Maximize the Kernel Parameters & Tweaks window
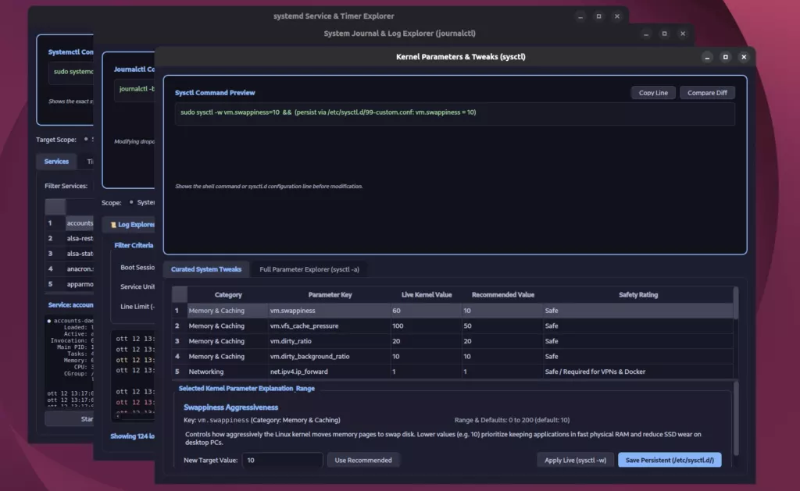The width and height of the screenshot is (800, 491). click(x=726, y=57)
